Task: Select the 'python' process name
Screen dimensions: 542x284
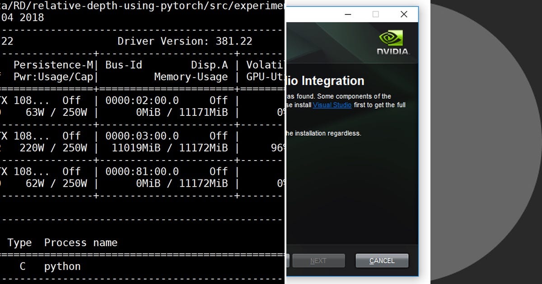Action: pyautogui.click(x=62, y=266)
